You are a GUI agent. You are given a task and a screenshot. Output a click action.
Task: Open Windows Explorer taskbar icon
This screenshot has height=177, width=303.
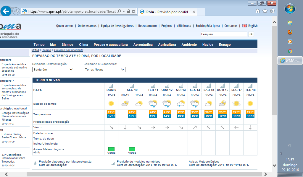click(290, 23)
